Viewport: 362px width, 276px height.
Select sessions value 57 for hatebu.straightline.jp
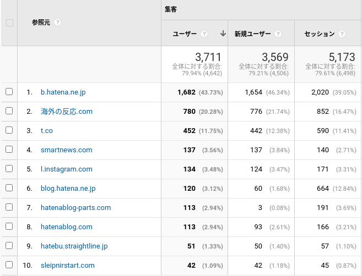325,246
